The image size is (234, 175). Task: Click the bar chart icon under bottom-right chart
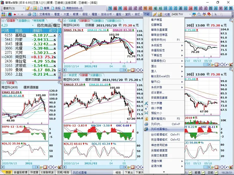pyautogui.click(x=231, y=167)
